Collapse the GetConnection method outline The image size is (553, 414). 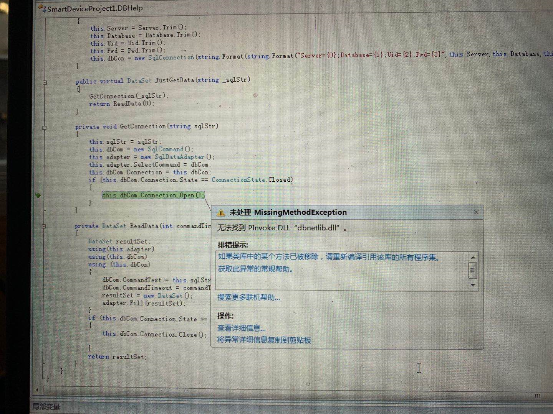click(x=44, y=128)
